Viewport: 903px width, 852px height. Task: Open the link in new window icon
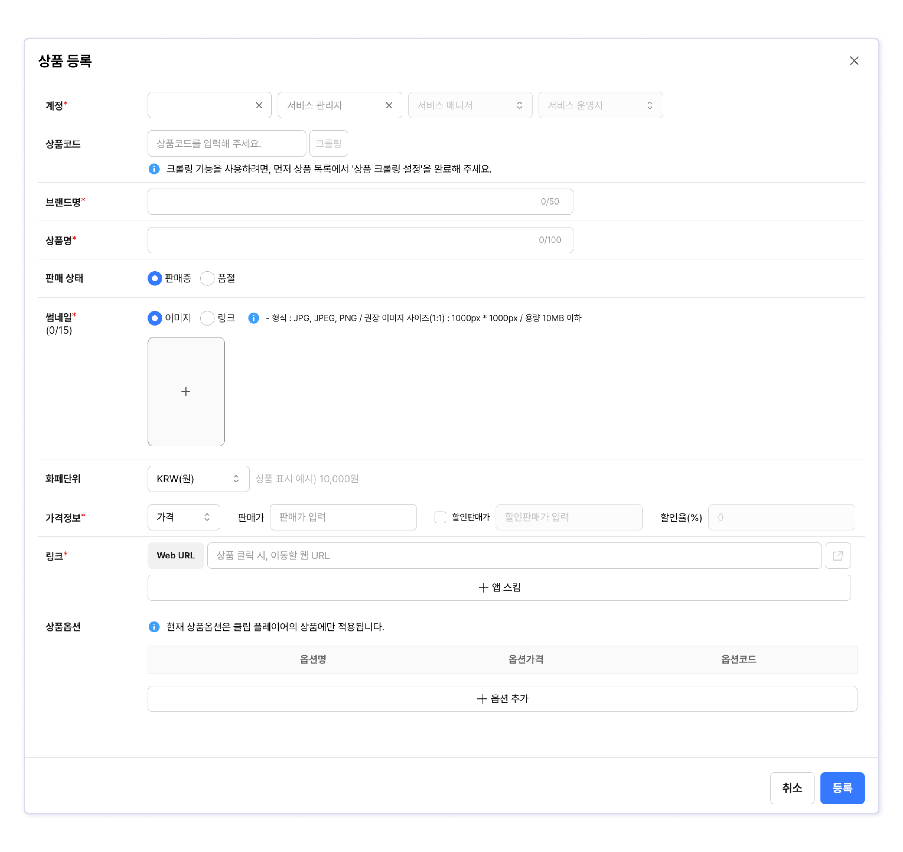click(x=838, y=556)
